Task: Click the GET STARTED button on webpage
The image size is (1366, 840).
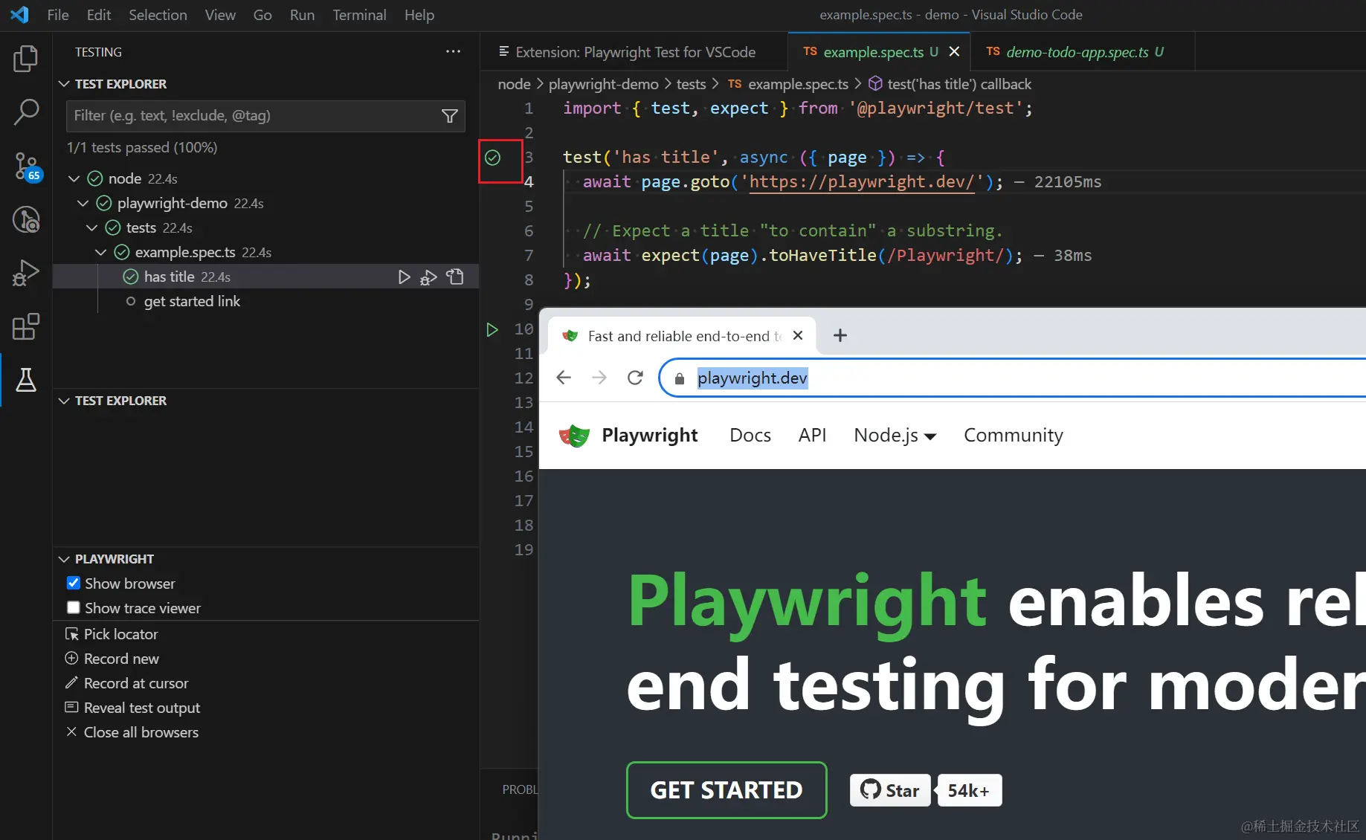Action: coord(727,790)
